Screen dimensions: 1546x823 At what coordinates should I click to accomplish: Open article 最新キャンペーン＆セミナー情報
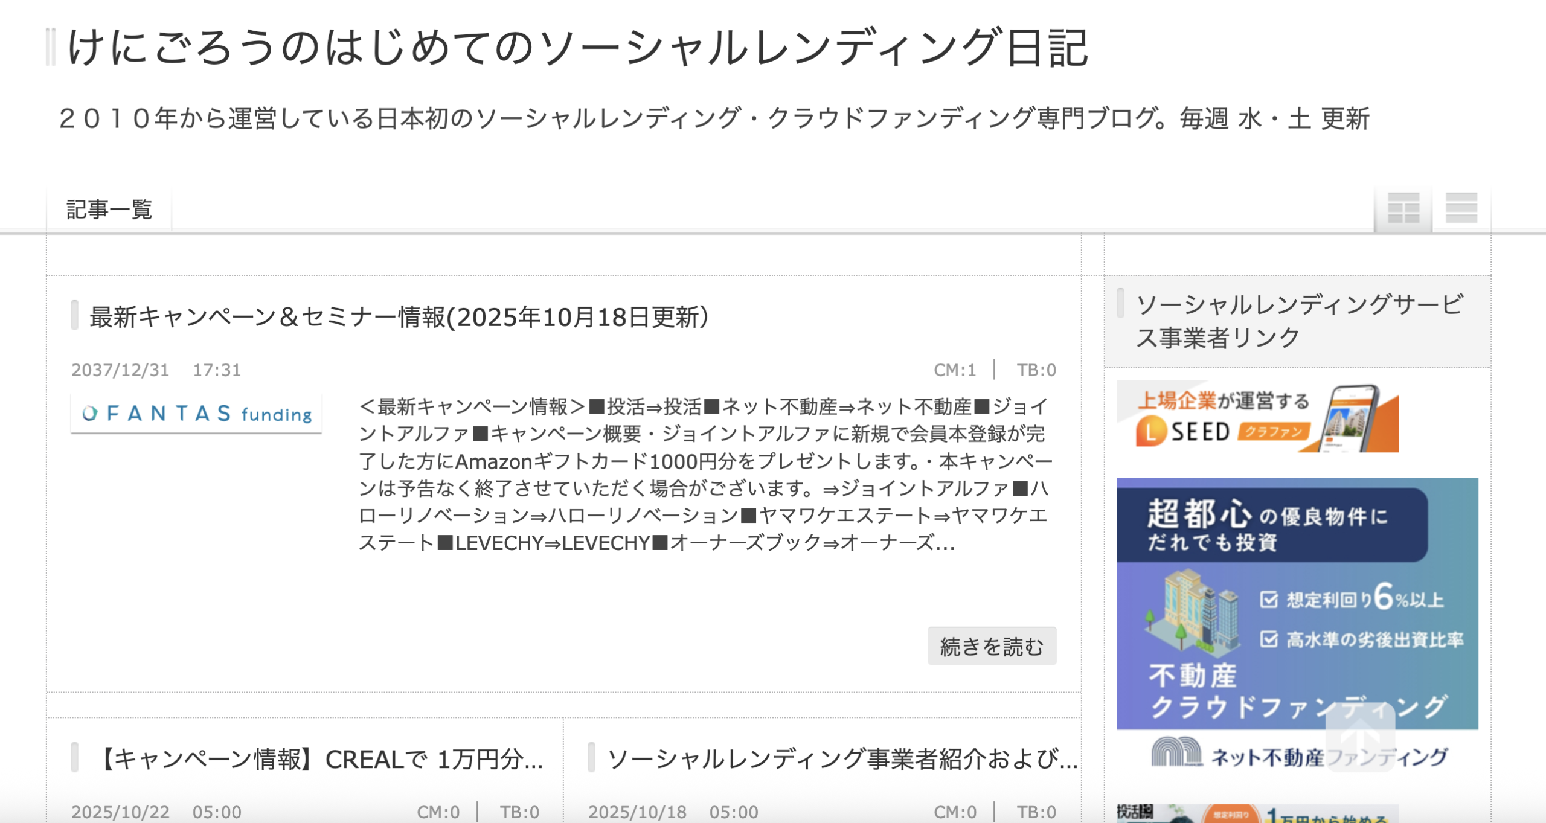[399, 316]
